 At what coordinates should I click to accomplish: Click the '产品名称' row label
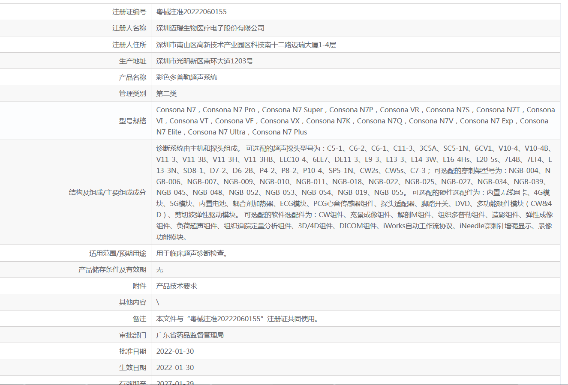[132, 77]
